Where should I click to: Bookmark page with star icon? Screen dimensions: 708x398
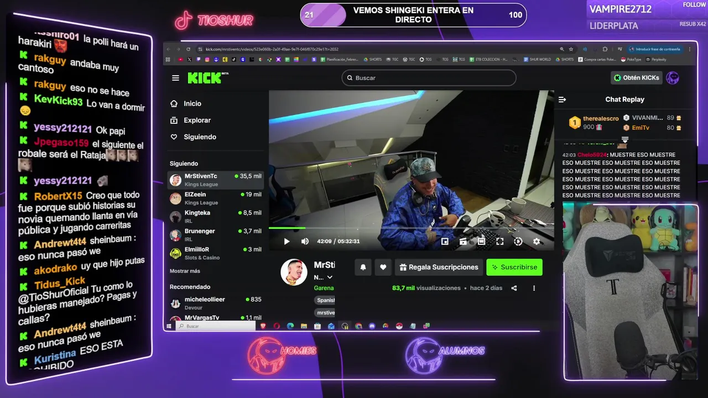571,49
